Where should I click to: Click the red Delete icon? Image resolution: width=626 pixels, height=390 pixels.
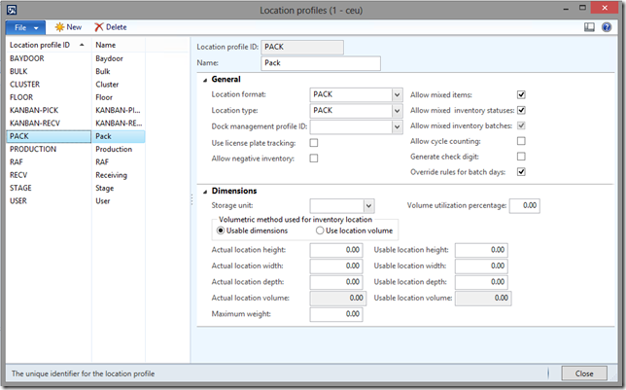99,27
